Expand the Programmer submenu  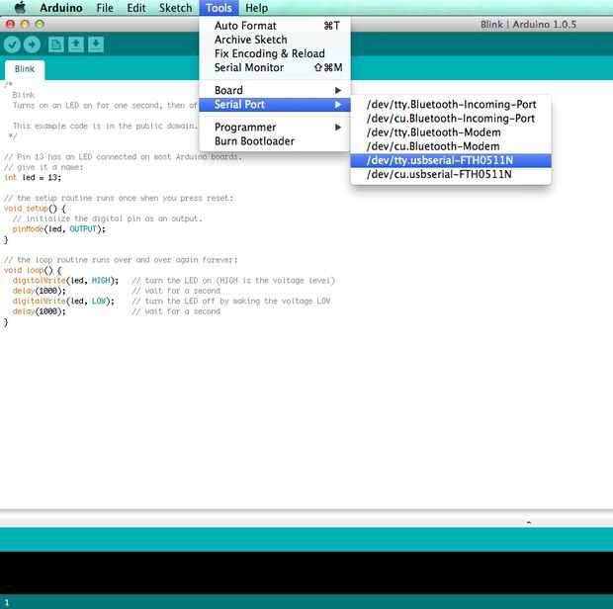(275, 127)
